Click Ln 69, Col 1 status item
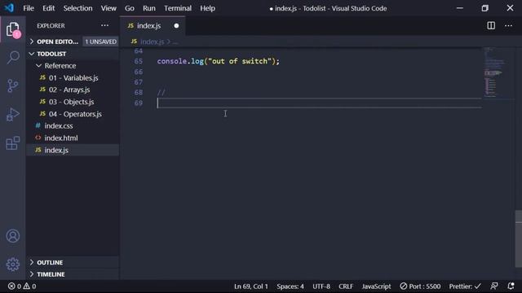The width and height of the screenshot is (522, 293). point(250,286)
